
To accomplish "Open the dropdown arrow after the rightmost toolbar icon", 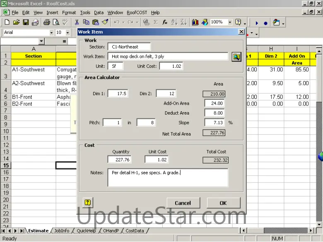I will 283,24.
